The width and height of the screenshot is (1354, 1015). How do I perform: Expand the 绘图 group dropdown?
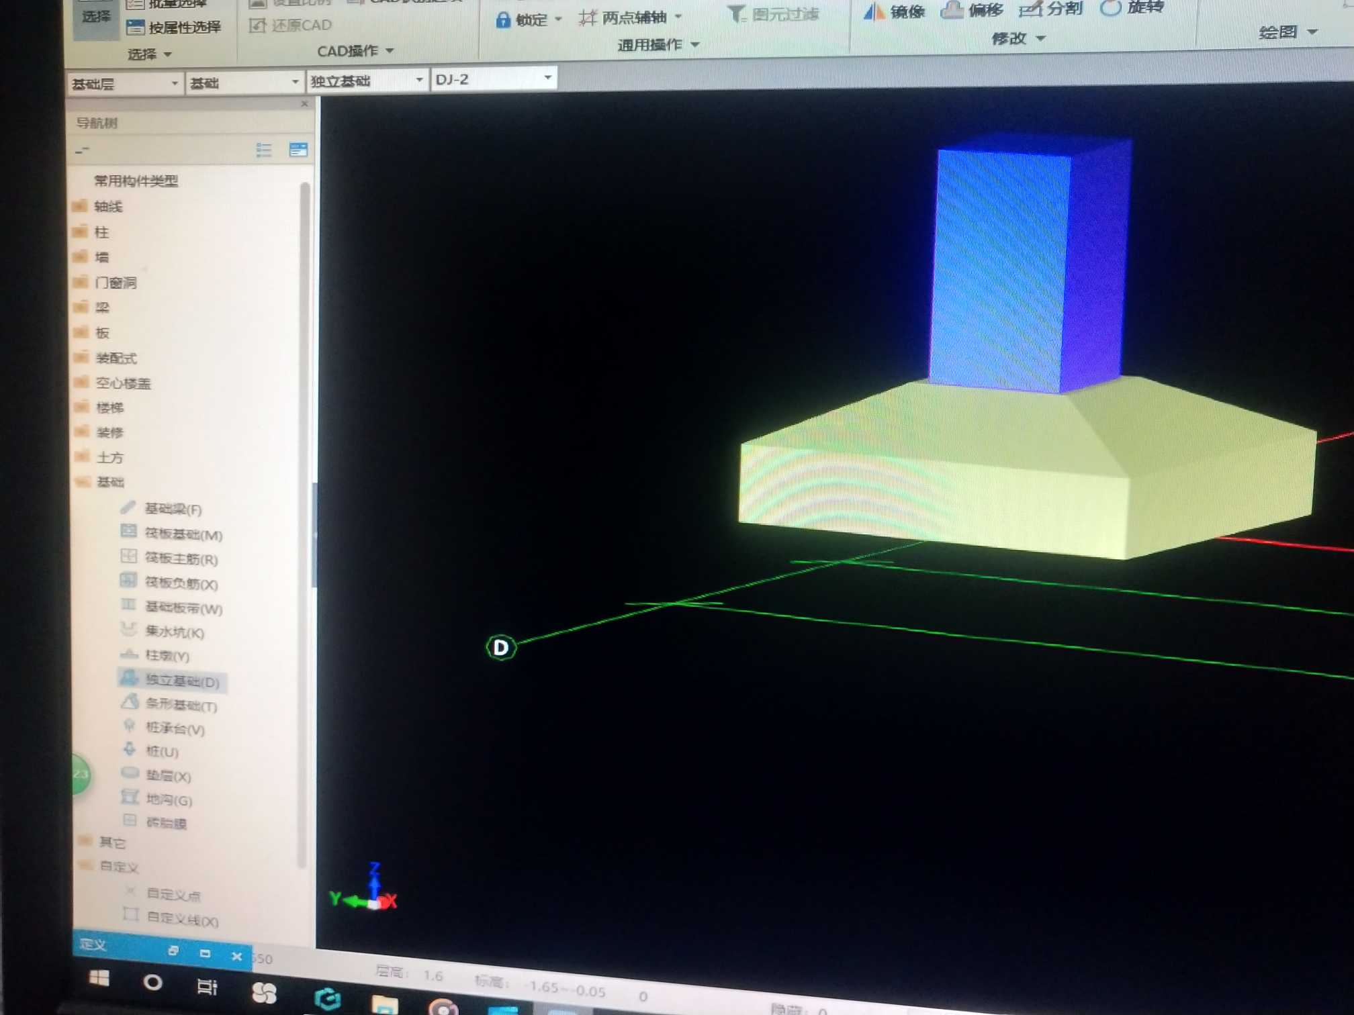pyautogui.click(x=1312, y=32)
